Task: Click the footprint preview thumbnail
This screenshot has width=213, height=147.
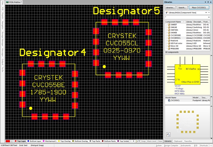Action: point(187,122)
